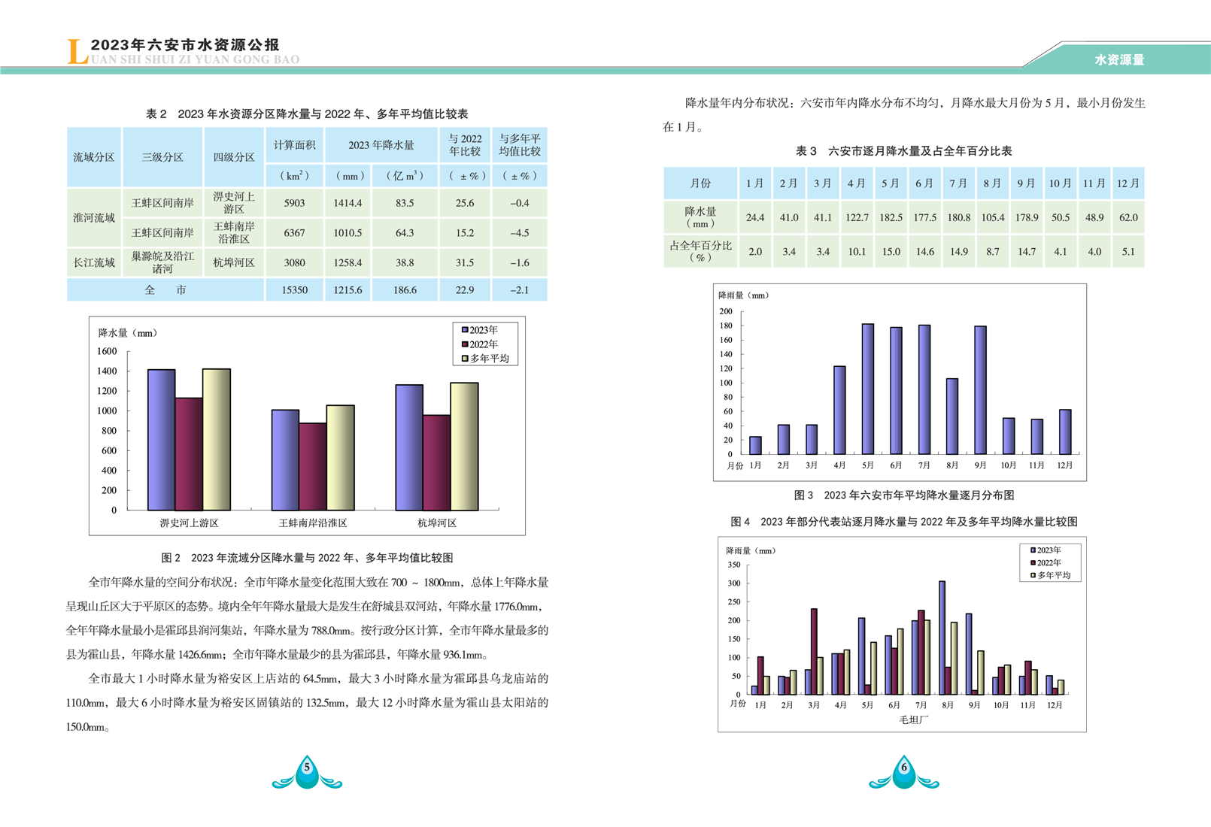This screenshot has height=827, width=1211.
Task: Click the 杭埠河区 axis label in Figure 2
Action: [437, 523]
